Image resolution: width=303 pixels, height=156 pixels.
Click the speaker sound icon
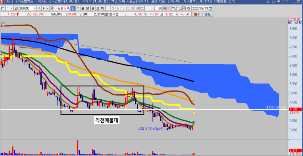(44, 8)
